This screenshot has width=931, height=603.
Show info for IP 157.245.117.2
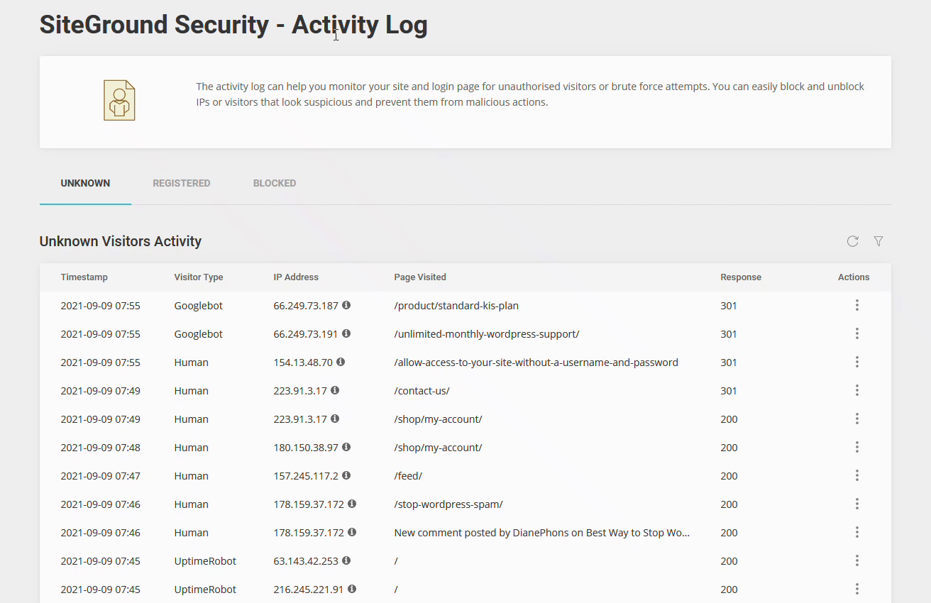(x=346, y=475)
